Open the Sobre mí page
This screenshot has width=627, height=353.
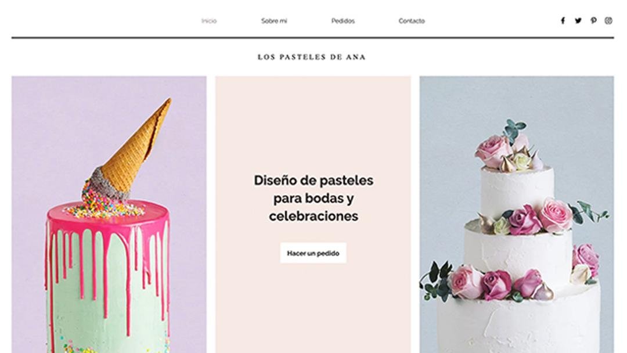274,21
